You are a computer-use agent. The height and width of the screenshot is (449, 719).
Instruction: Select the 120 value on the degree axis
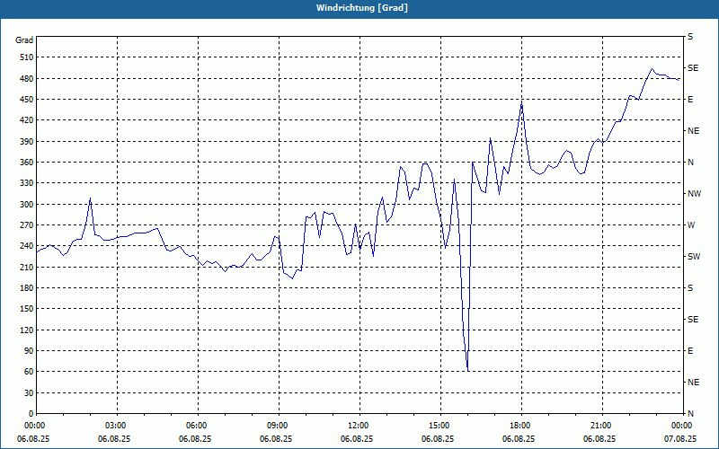(27, 330)
